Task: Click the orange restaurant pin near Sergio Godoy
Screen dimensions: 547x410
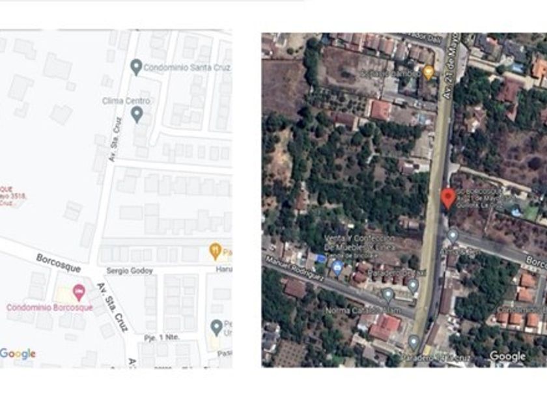Action: [216, 251]
